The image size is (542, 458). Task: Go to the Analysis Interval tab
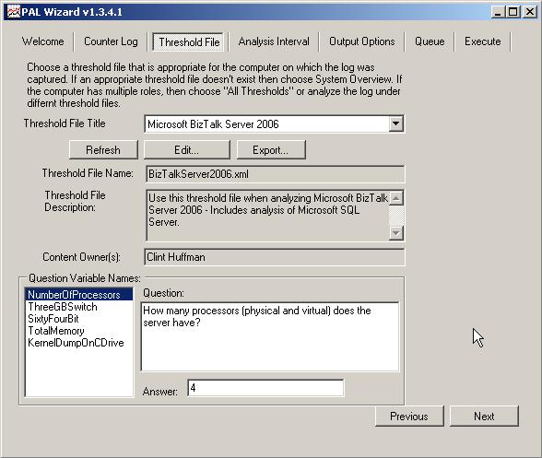274,41
